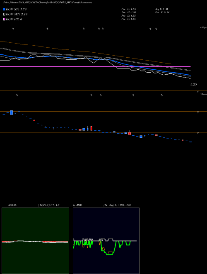Select the 'DOW ST: 1.79' legend label
The height and width of the screenshot is (274, 207).
(x=16, y=9)
